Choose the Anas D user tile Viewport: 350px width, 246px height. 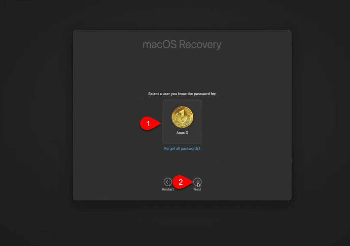tap(182, 121)
